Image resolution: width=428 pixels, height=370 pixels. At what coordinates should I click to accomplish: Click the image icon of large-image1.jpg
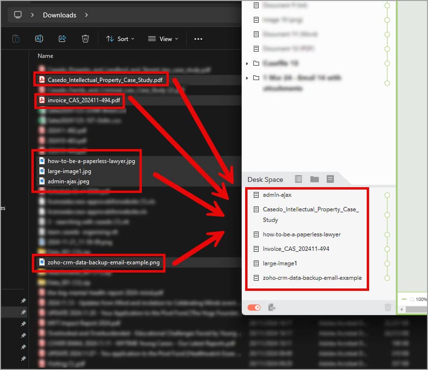(x=42, y=171)
